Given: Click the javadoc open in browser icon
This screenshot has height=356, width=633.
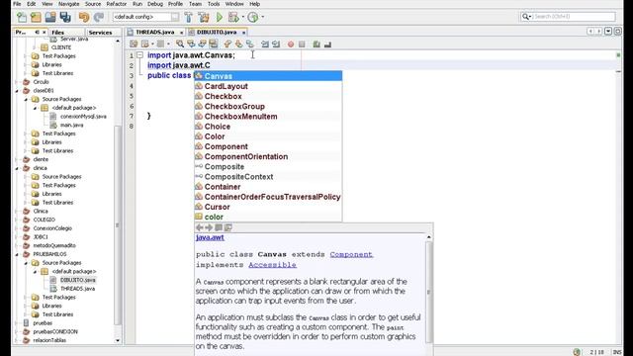Looking at the screenshot, I should [x=219, y=227].
